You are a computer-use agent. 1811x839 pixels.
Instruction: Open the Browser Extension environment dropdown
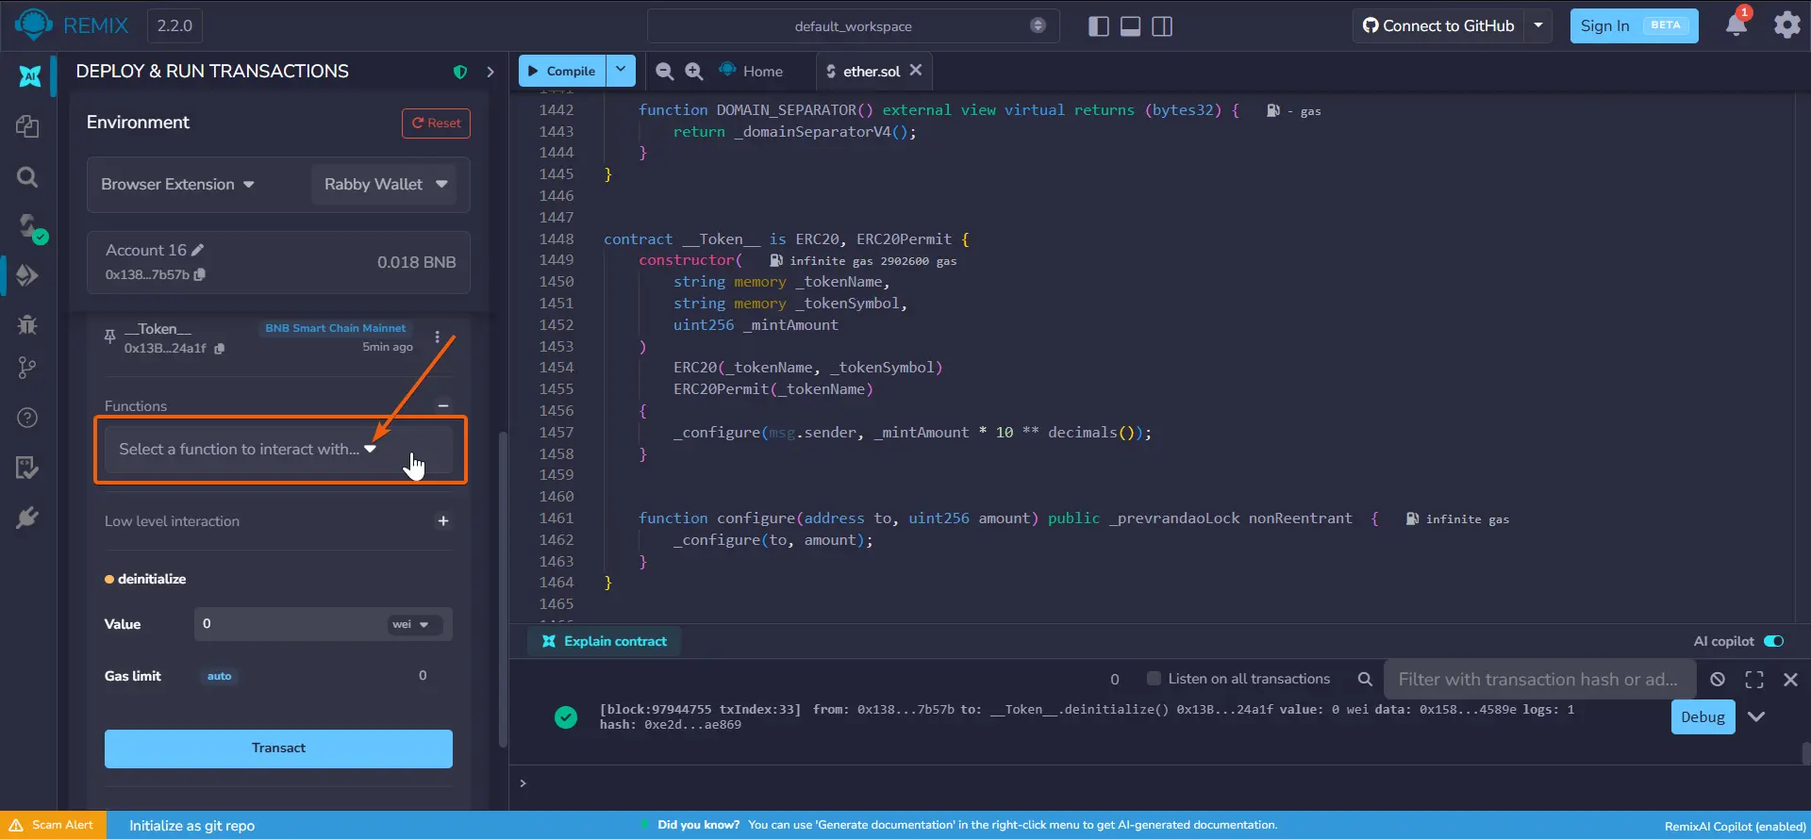[x=177, y=184]
